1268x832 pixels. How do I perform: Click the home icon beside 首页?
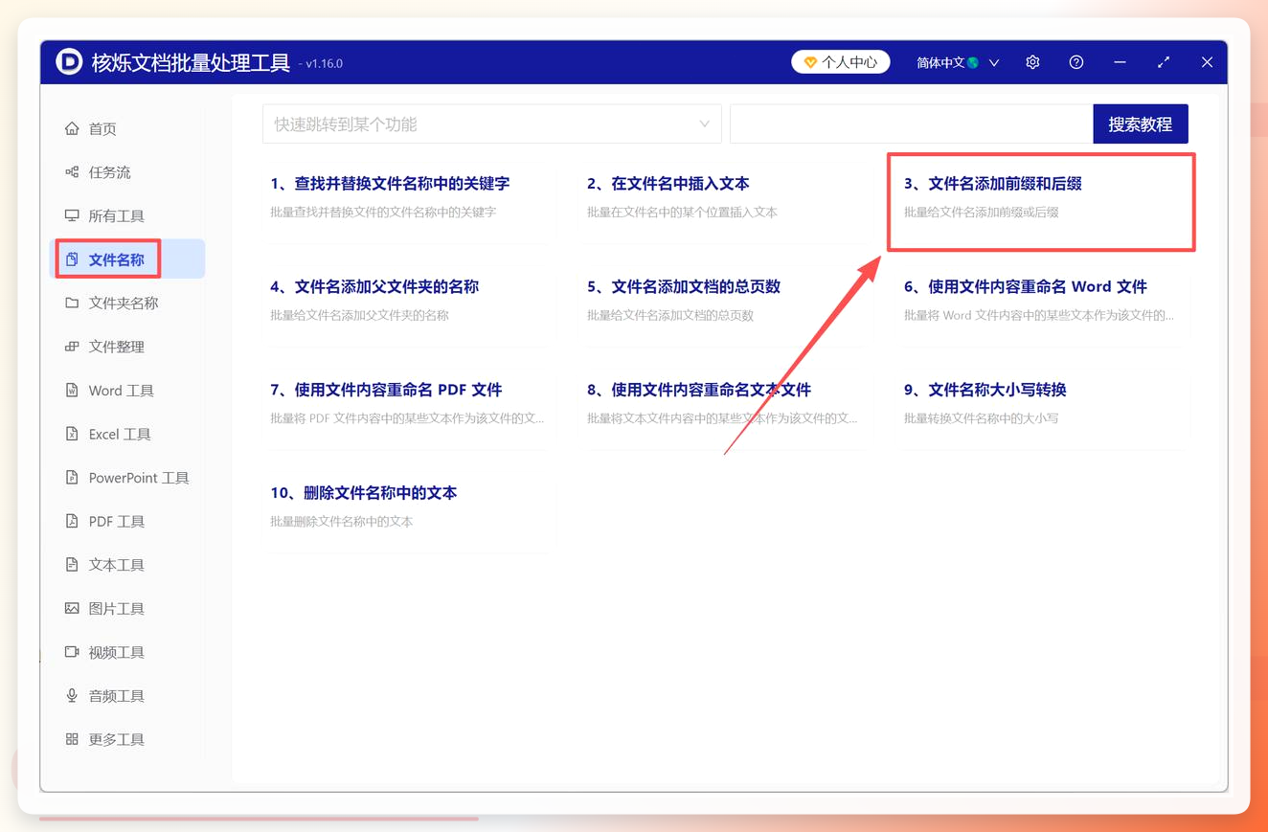pyautogui.click(x=72, y=128)
